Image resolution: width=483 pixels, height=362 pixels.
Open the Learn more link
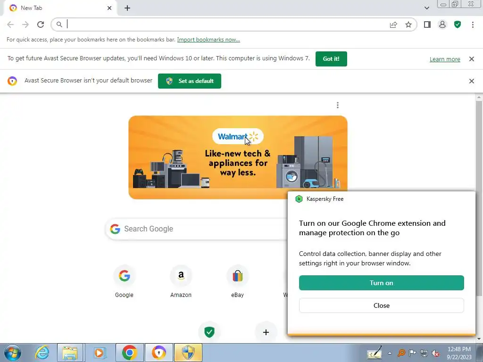click(x=445, y=59)
